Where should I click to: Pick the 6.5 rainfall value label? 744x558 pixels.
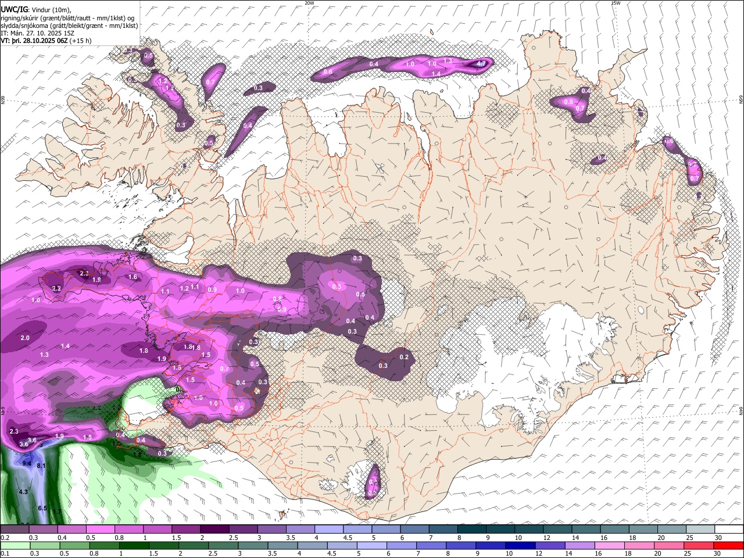[42, 508]
